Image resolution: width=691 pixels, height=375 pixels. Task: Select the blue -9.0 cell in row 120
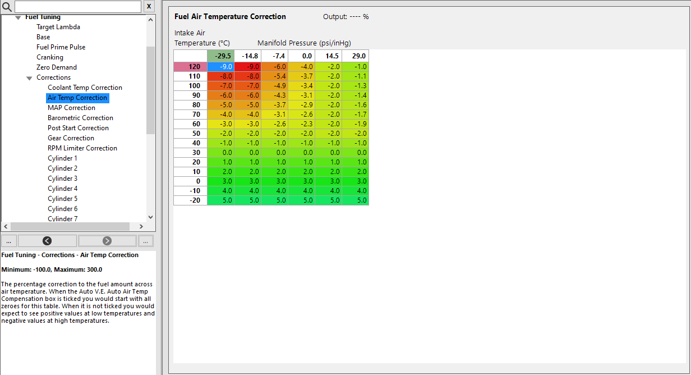tap(221, 66)
